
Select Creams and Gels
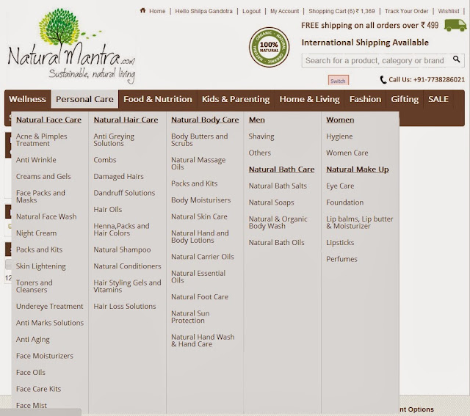click(43, 176)
